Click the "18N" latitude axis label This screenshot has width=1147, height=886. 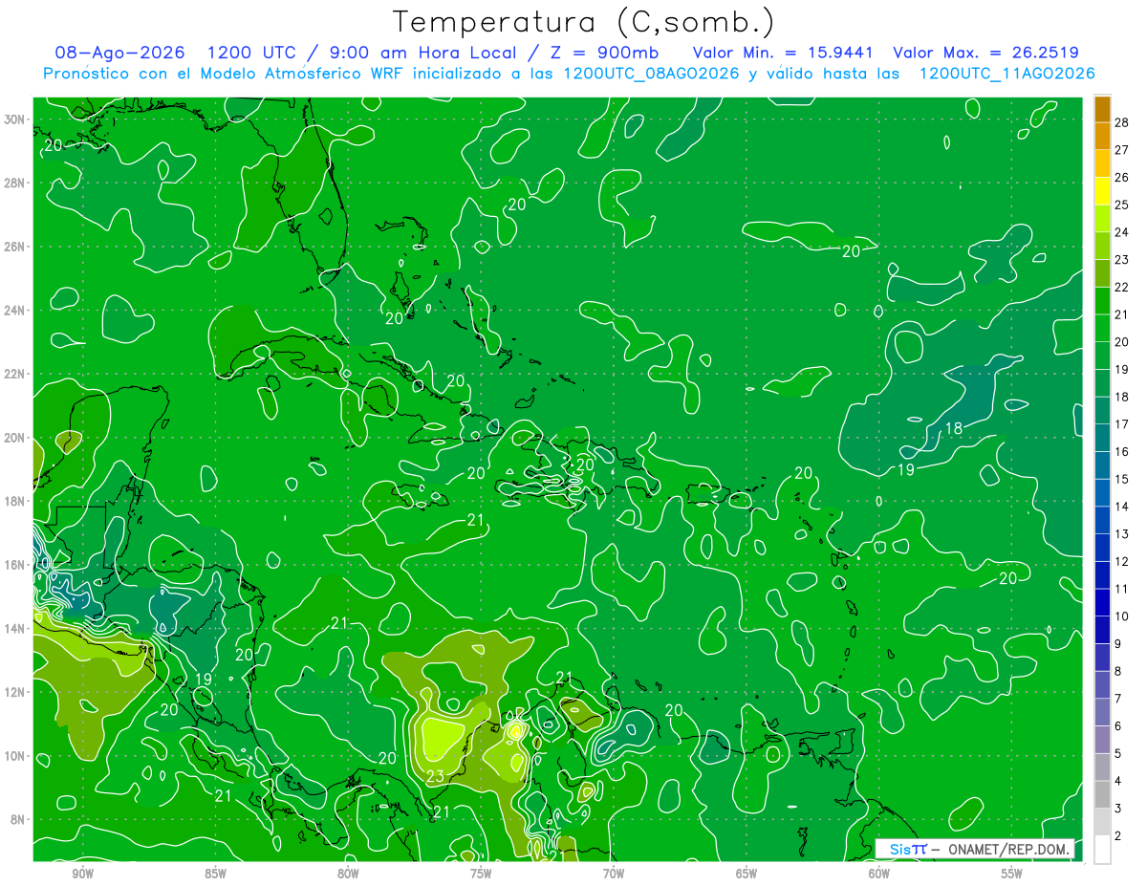coord(16,502)
